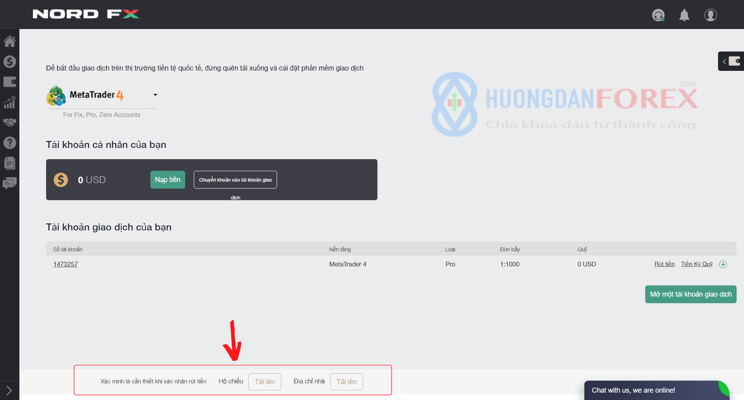Open the question mark help icon
Screen dimensions: 744x400
[10, 143]
